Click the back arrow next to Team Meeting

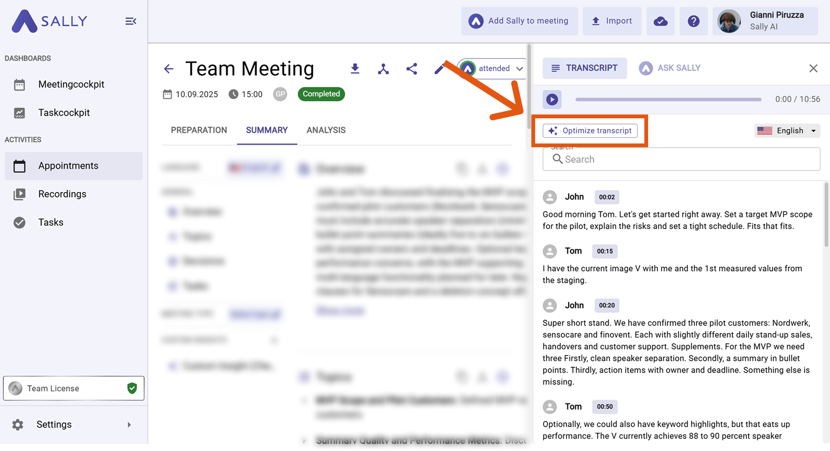click(x=168, y=69)
